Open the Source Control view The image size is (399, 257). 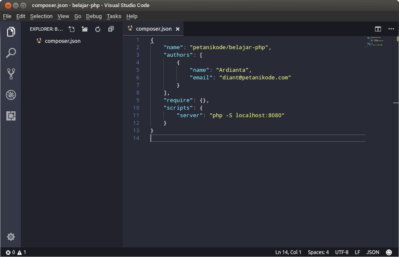coord(10,73)
